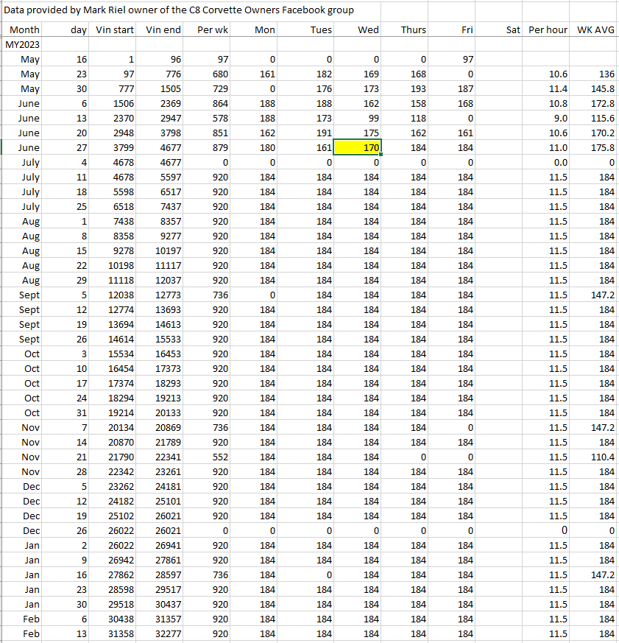The height and width of the screenshot is (643, 619).
Task: Select the "WK AVG" header cell
Action: tap(595, 29)
